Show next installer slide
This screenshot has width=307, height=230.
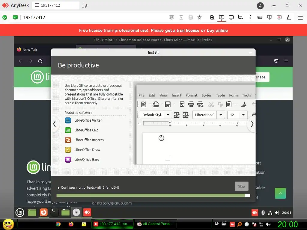pyautogui.click(x=252, y=124)
